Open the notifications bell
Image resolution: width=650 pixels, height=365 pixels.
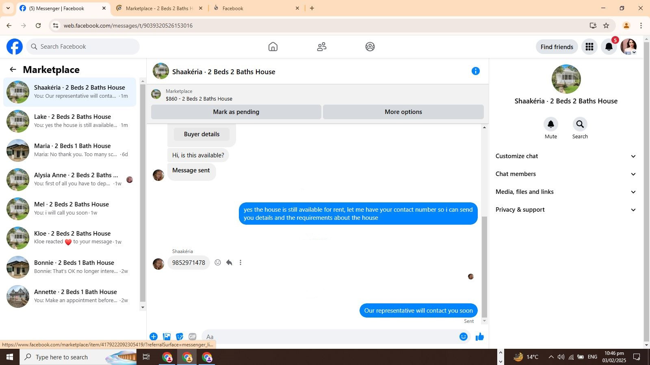tap(609, 47)
